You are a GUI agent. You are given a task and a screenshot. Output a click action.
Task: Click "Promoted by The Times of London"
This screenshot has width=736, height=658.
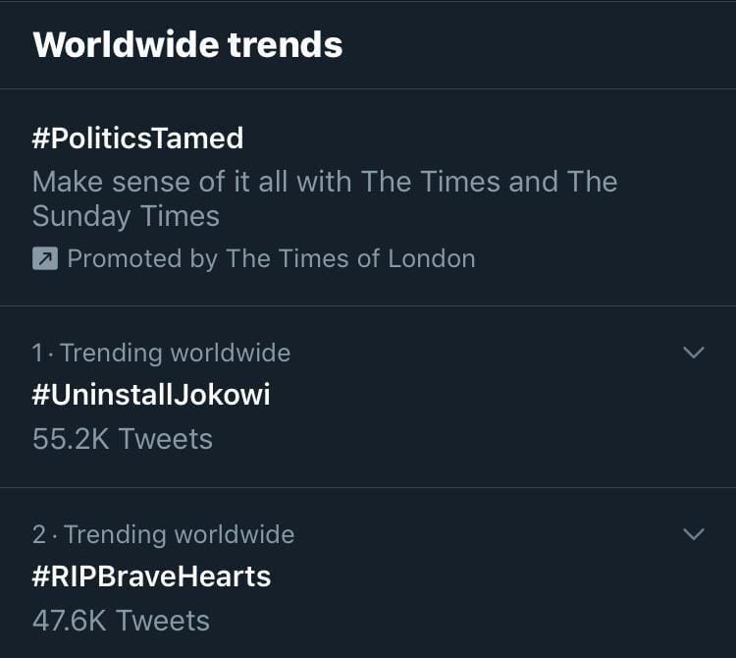pyautogui.click(x=271, y=259)
